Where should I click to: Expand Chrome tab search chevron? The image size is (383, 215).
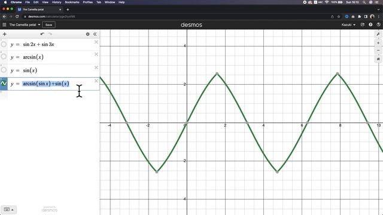[378, 10]
